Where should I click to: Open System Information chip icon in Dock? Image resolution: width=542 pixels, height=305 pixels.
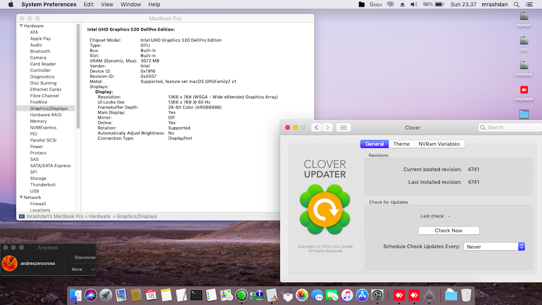pos(257,295)
